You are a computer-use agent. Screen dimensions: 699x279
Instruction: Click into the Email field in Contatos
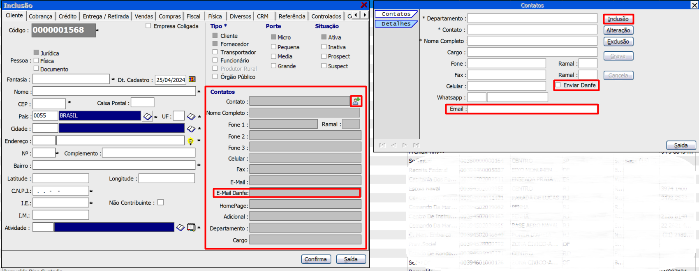click(532, 109)
